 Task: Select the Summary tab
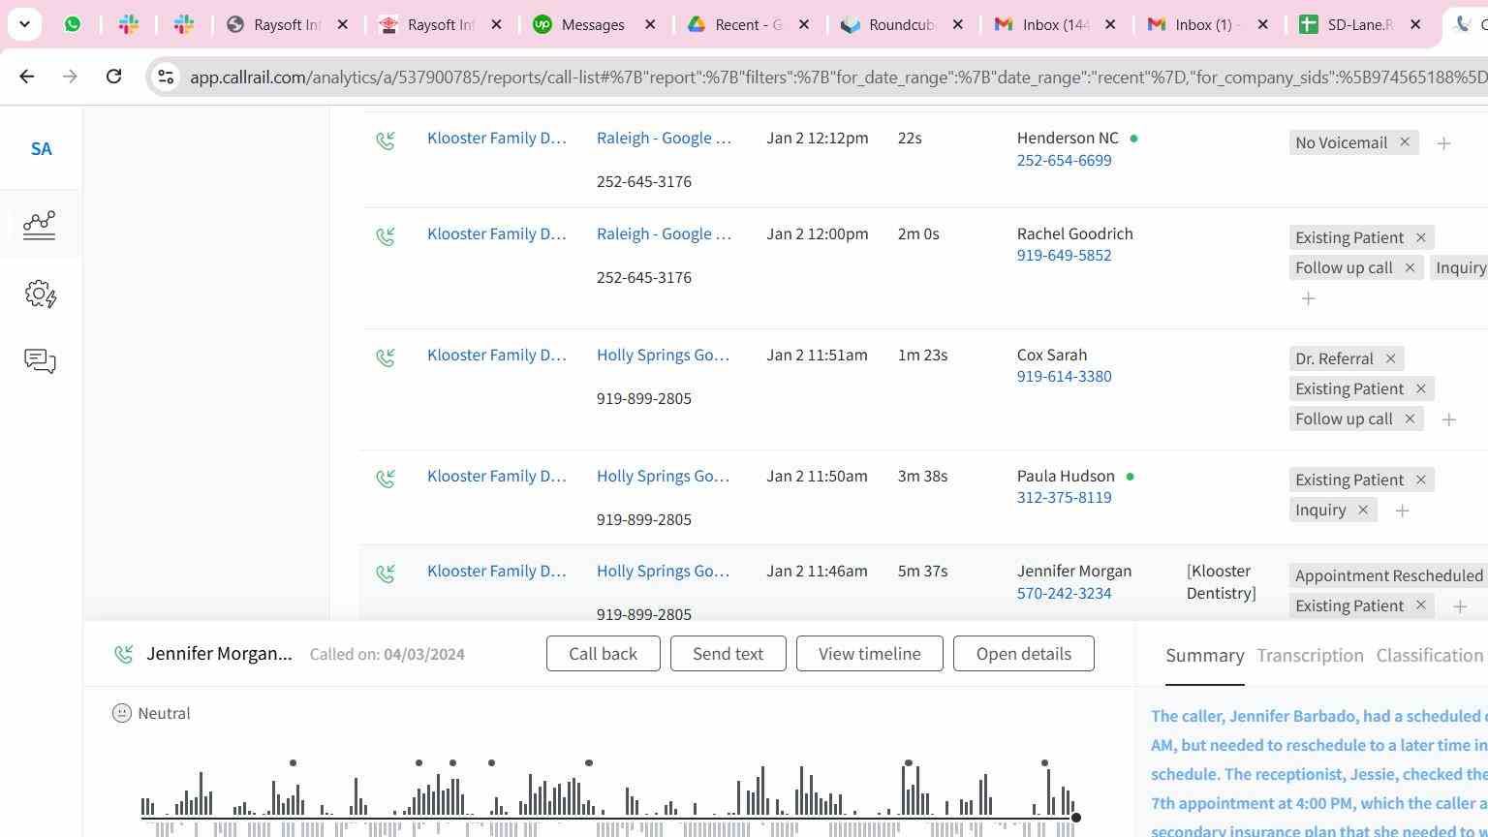point(1204,656)
